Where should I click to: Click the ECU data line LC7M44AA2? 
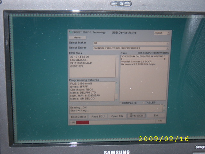(79, 60)
